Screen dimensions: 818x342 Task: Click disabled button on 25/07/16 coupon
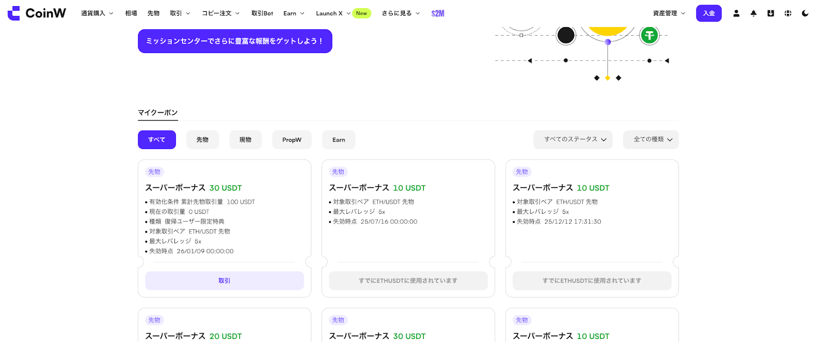point(408,281)
